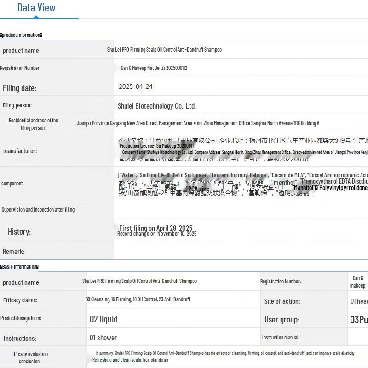Click Efficacy evaluation conclusion label

pyautogui.click(x=29, y=358)
